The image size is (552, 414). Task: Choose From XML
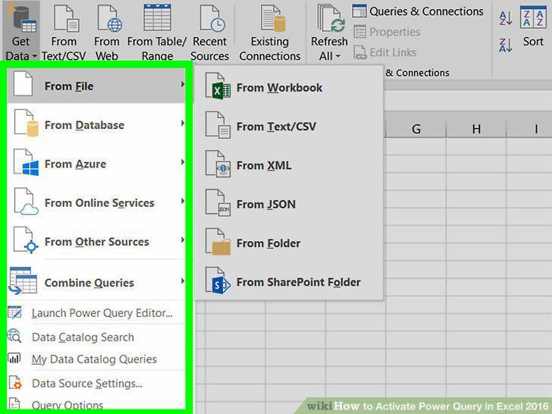coord(289,165)
